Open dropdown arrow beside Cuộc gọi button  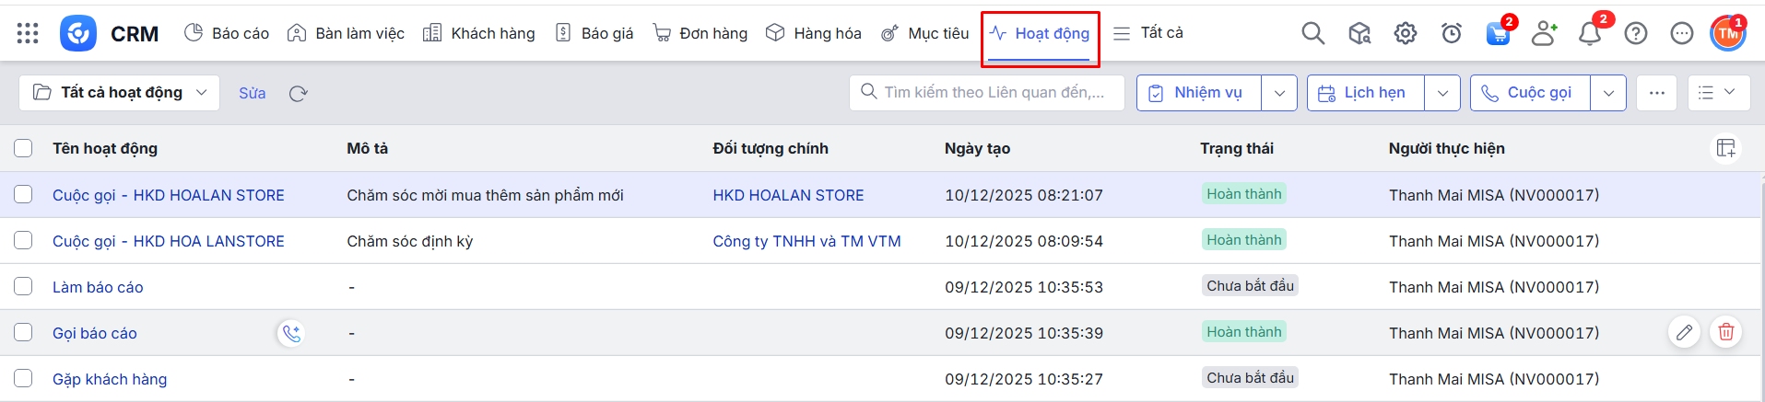[1608, 93]
